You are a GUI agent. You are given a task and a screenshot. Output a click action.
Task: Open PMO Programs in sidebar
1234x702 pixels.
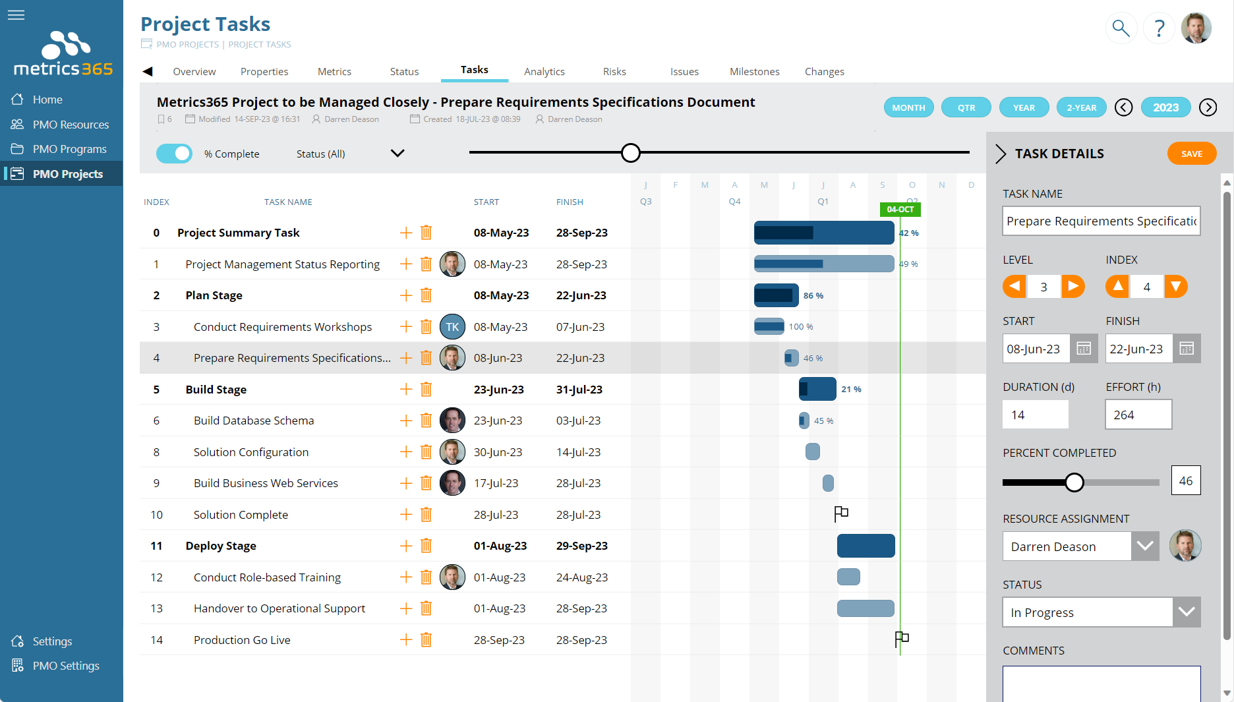[69, 149]
